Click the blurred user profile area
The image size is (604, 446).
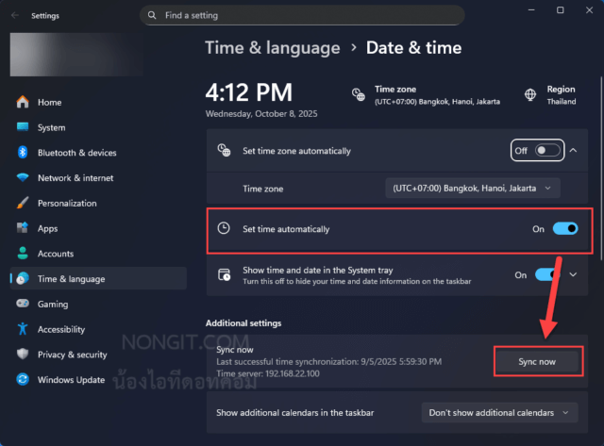coord(76,55)
